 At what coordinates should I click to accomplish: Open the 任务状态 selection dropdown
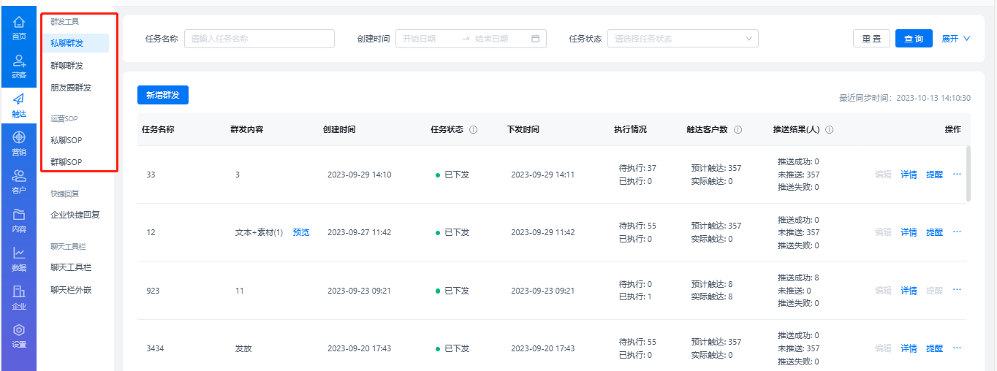click(x=683, y=39)
